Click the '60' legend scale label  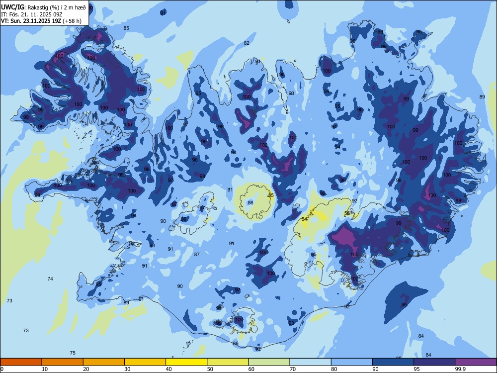(x=251, y=369)
